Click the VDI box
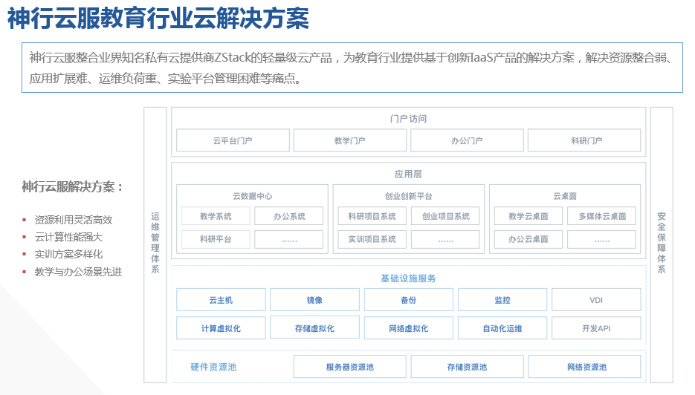 (595, 300)
